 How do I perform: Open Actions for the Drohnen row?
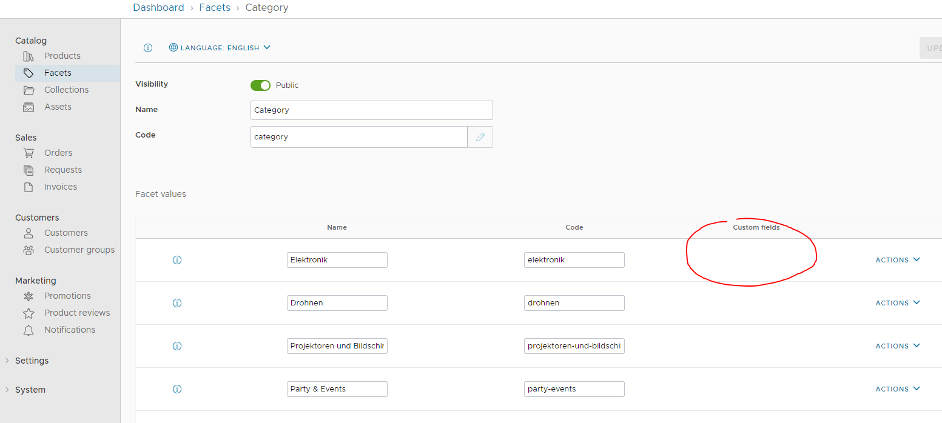pos(897,302)
